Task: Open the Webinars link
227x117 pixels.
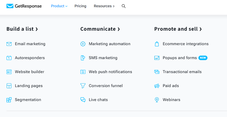Action: point(172,100)
